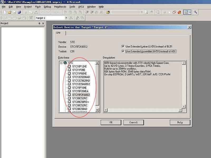Click the Cancel button

click(133, 122)
